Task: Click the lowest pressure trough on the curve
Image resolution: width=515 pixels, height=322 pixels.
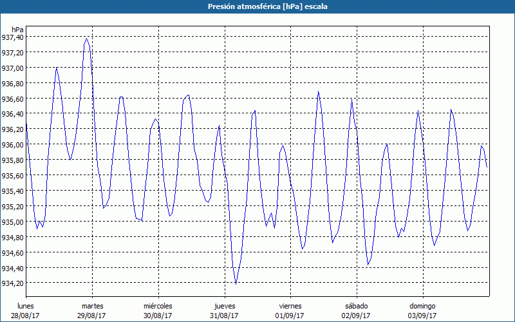Action: point(236,283)
